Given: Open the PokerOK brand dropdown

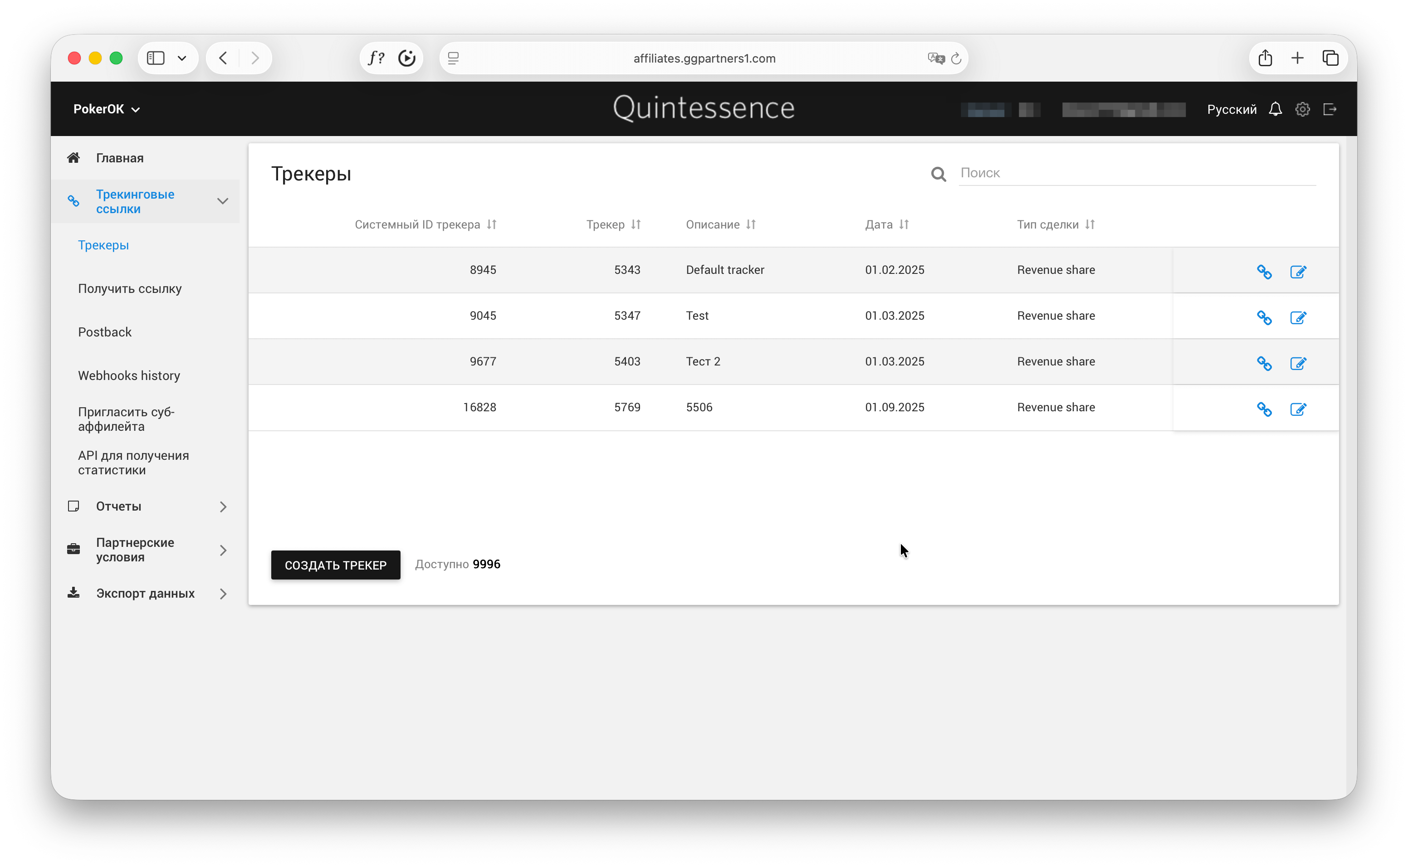Looking at the screenshot, I should tap(107, 109).
